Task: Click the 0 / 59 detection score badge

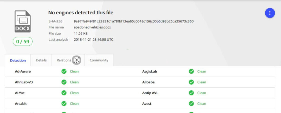Action: tap(23, 42)
